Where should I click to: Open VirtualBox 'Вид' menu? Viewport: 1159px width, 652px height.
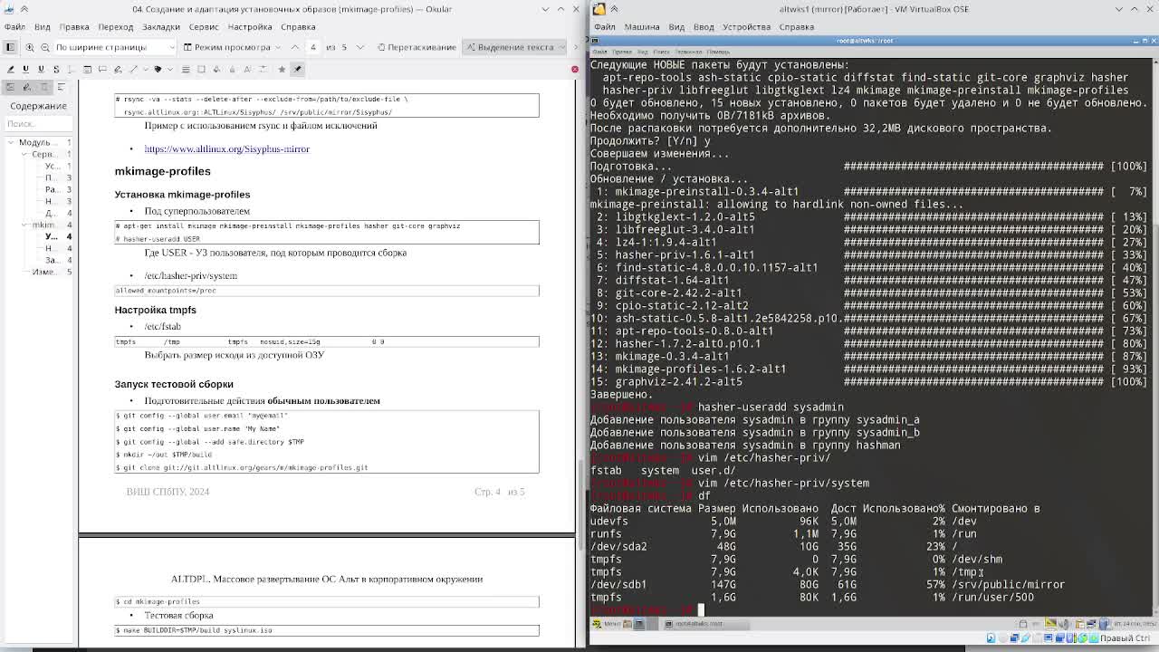point(676,27)
